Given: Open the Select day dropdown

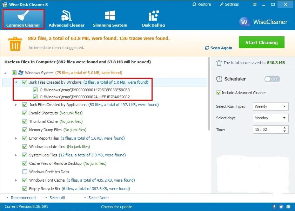Looking at the screenshot, I should [x=270, y=118].
